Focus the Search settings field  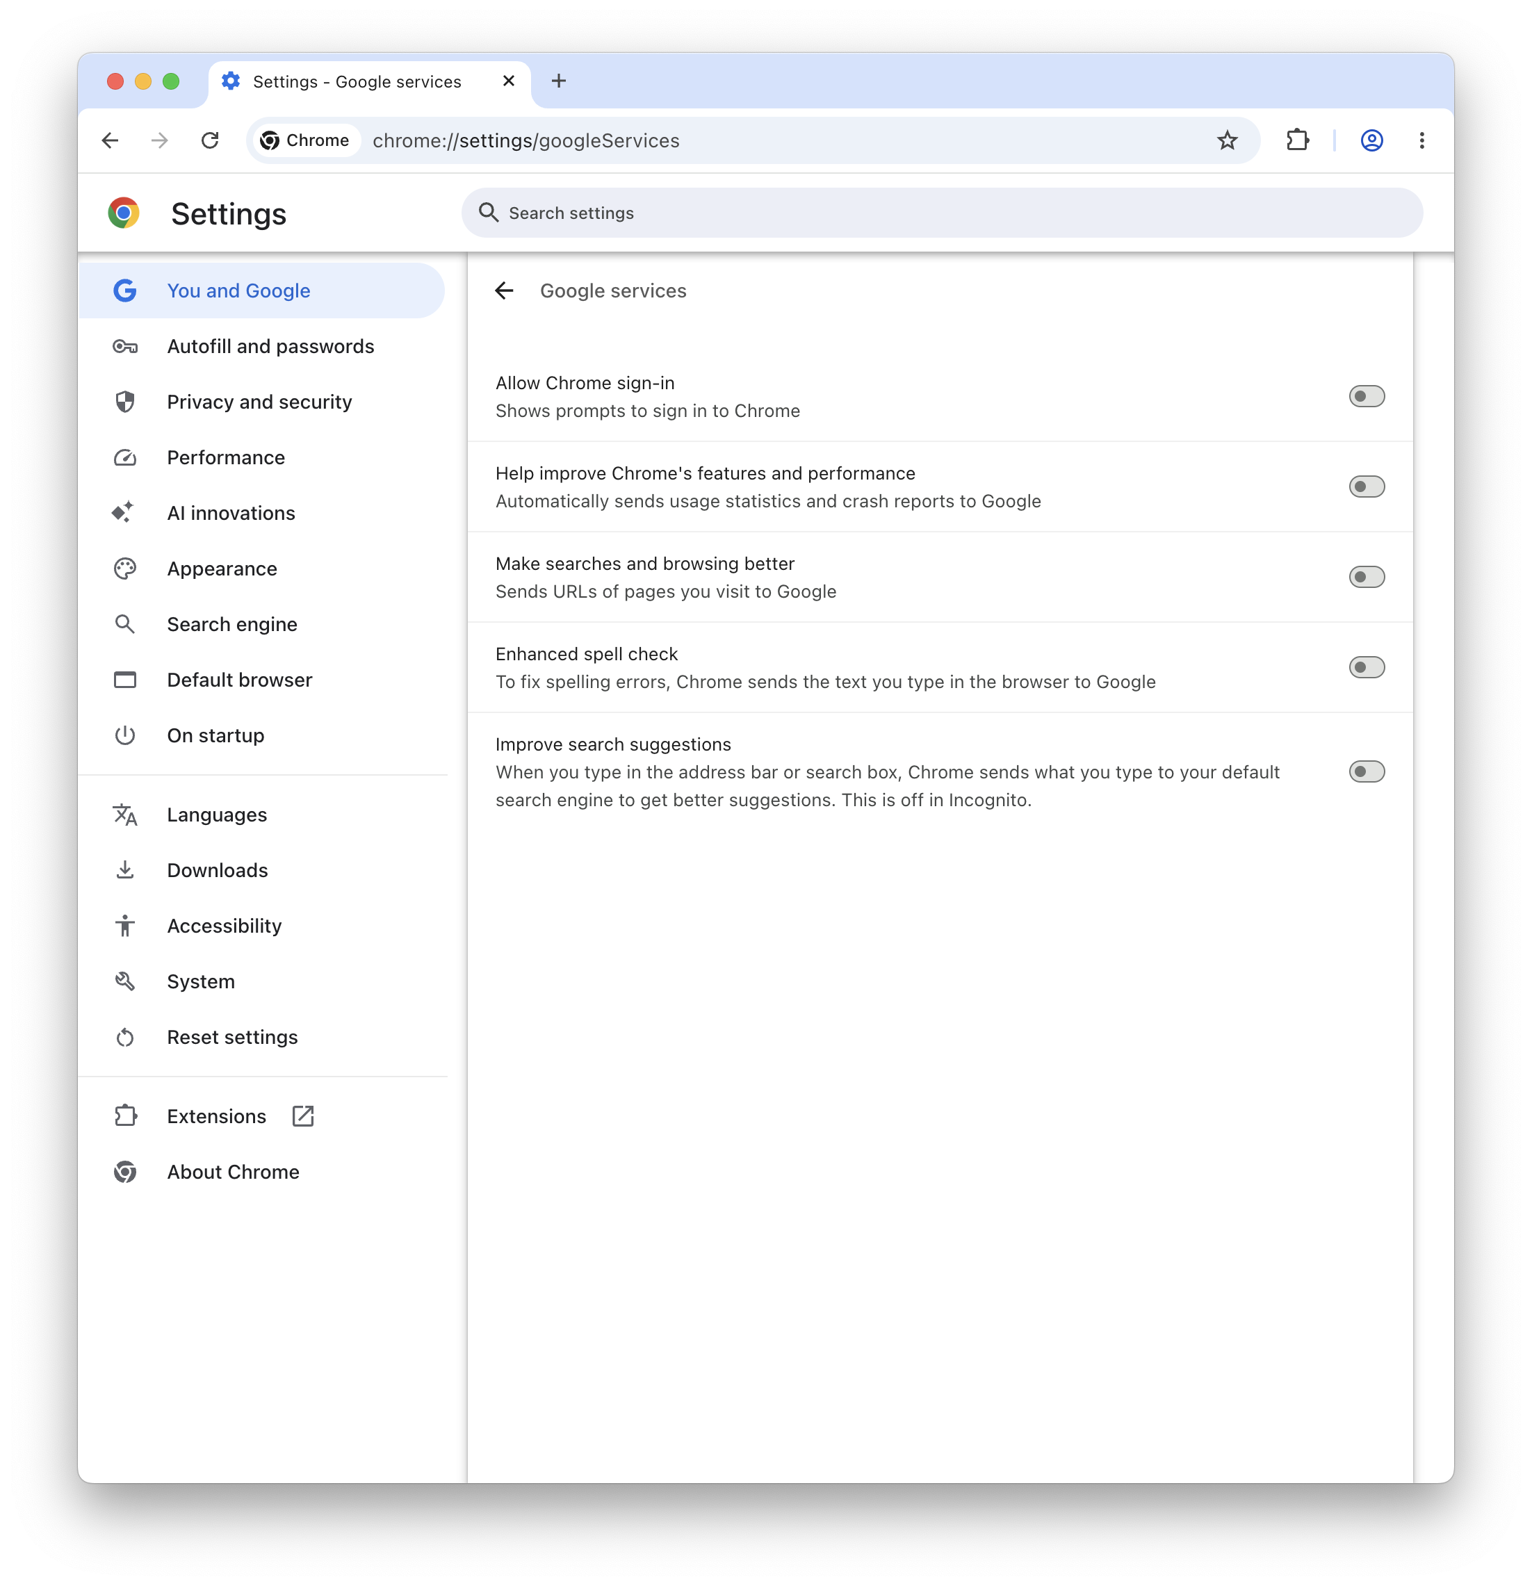tap(942, 213)
